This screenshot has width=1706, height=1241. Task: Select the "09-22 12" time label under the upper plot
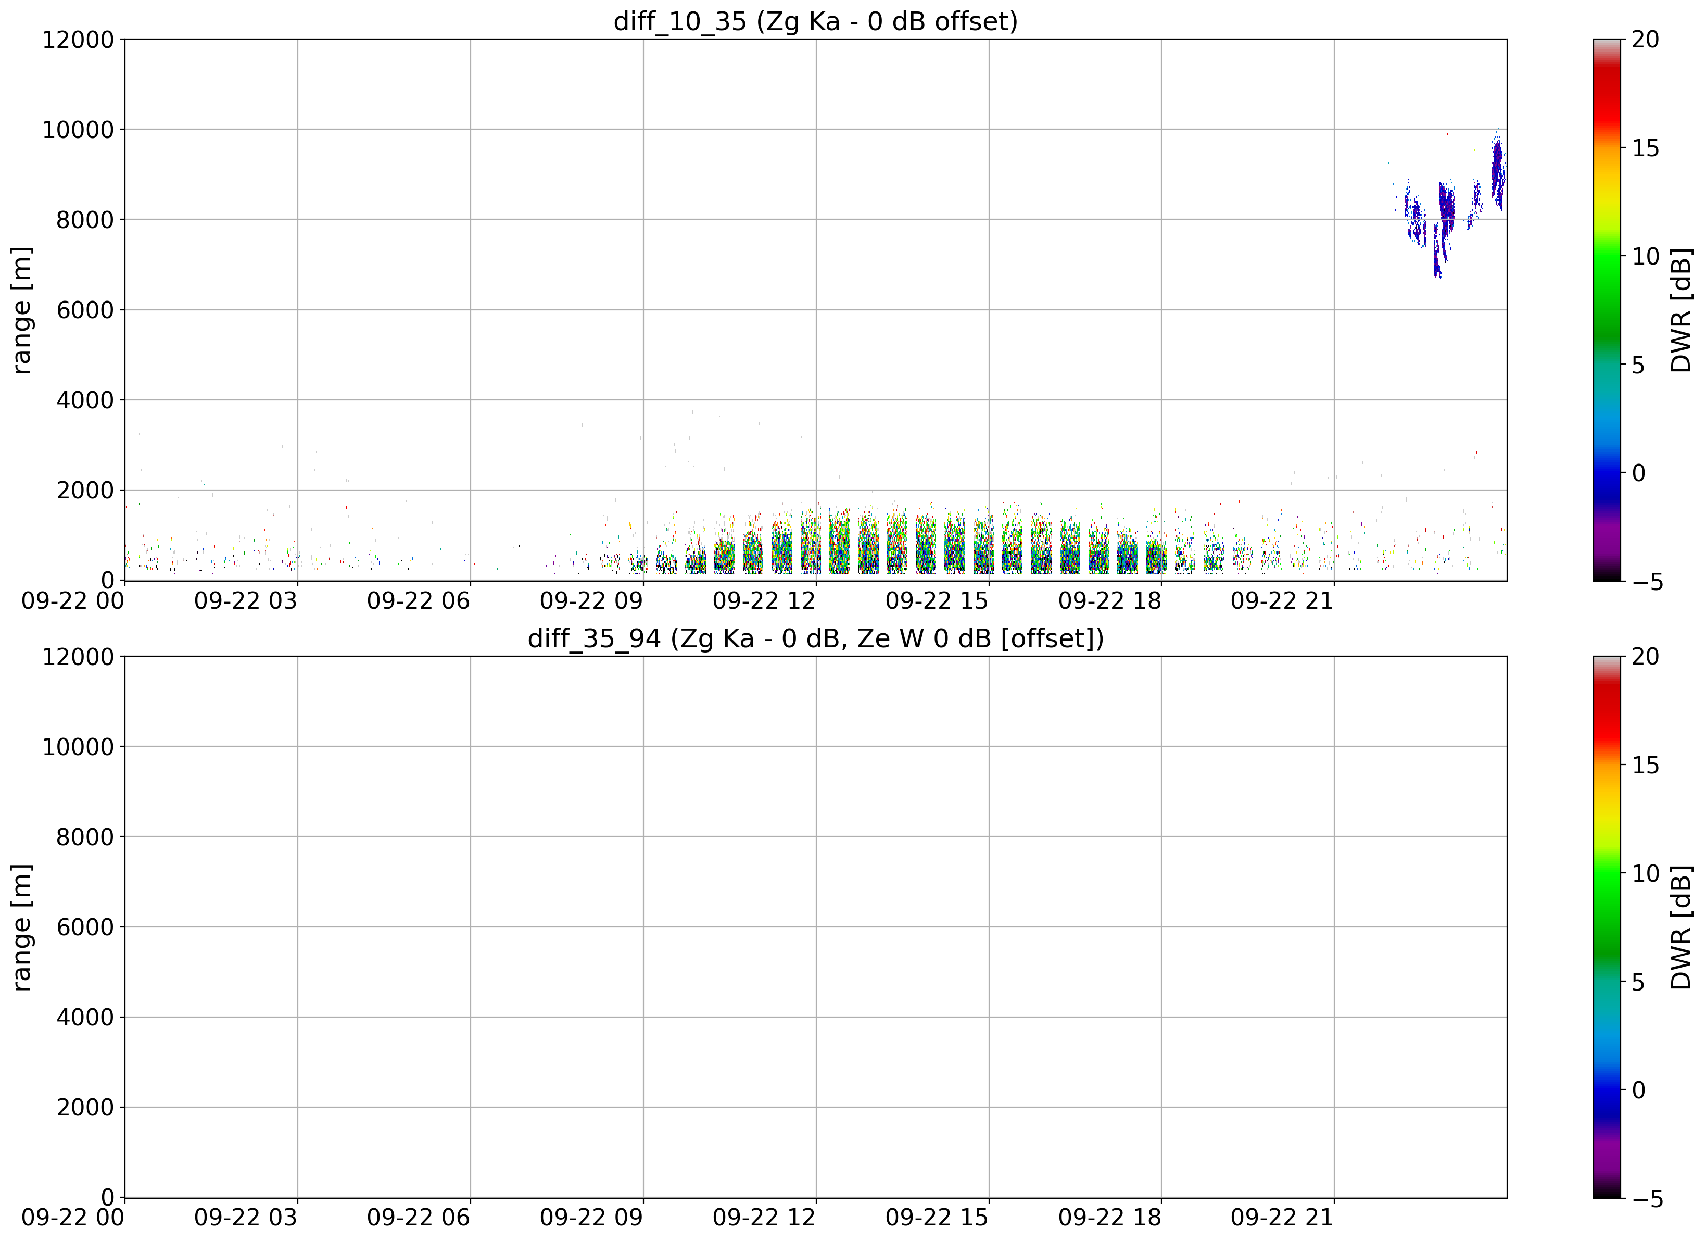[x=764, y=600]
